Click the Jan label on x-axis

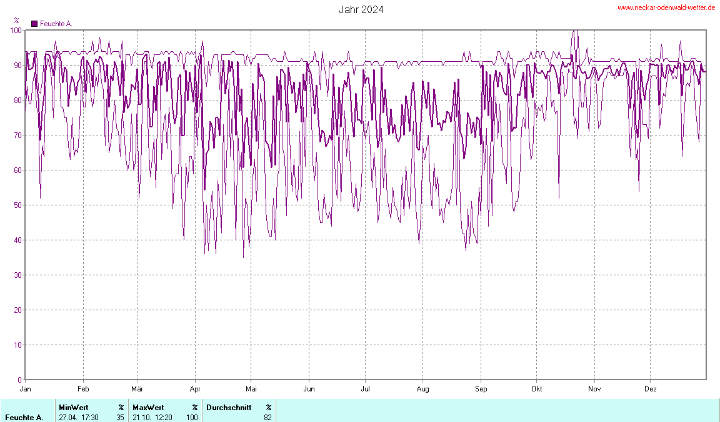[x=26, y=388]
